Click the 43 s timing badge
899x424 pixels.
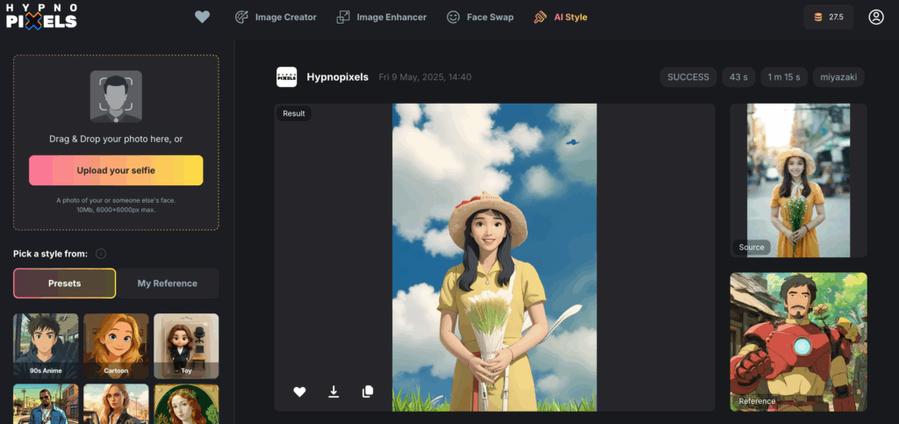(x=738, y=76)
